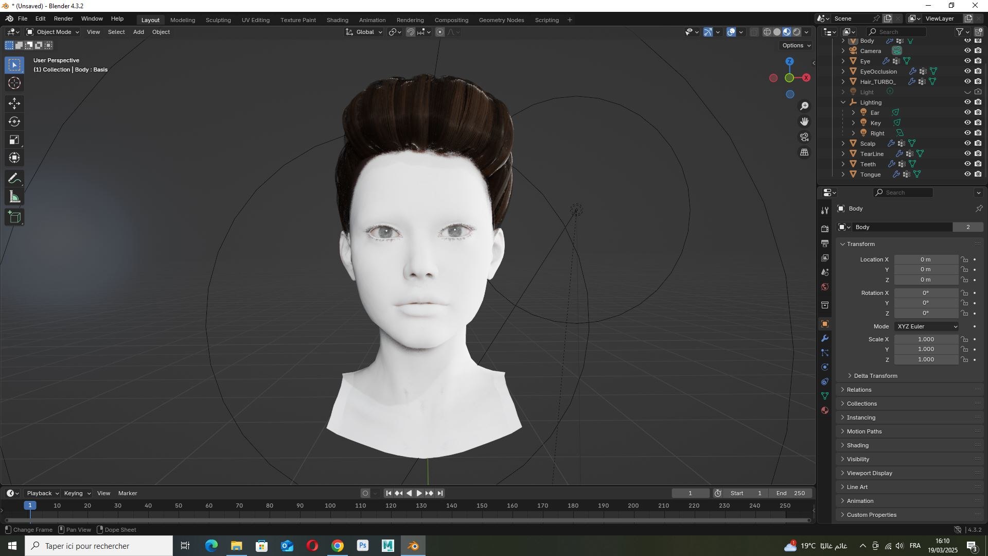Viewport: 988px width, 556px height.
Task: Switch orthographic/perspective grid icon
Action: [x=804, y=152]
